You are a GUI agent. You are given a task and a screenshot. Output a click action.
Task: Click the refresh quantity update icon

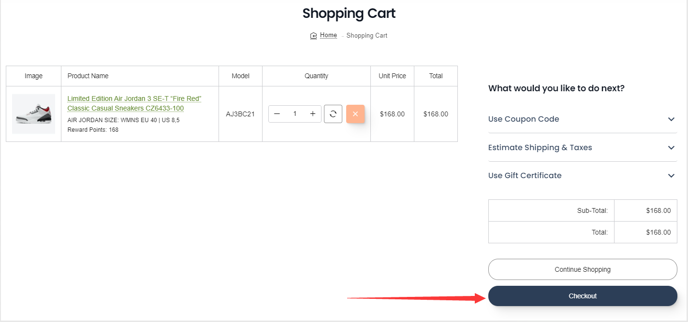click(x=333, y=114)
